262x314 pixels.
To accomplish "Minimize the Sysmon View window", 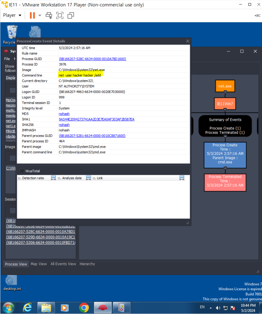I will click(228, 51).
